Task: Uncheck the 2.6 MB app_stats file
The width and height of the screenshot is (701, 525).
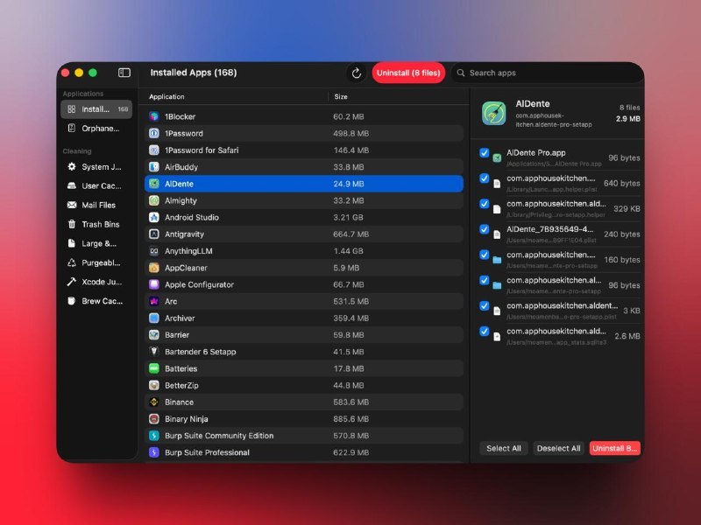Action: [485, 331]
